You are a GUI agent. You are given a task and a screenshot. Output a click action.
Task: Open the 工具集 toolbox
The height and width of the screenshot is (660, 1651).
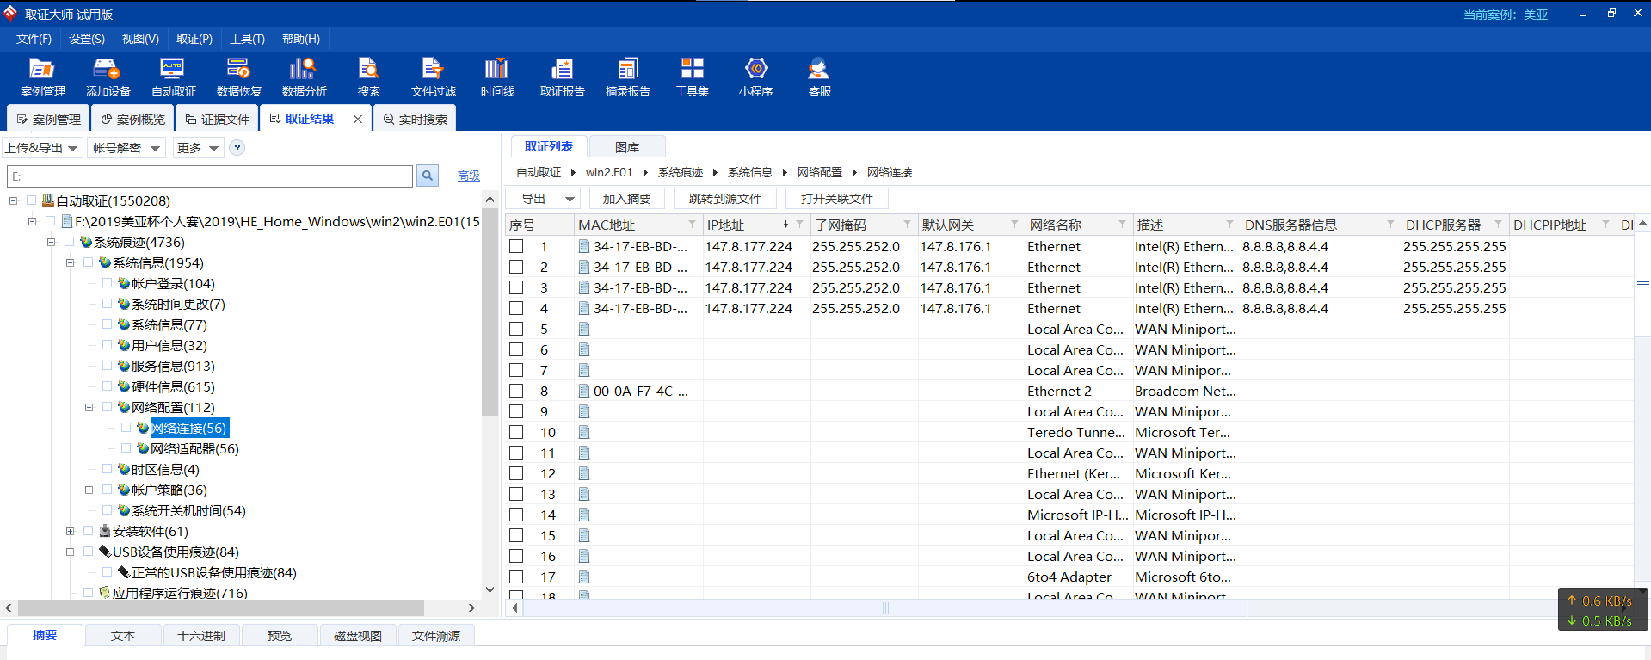coord(692,77)
